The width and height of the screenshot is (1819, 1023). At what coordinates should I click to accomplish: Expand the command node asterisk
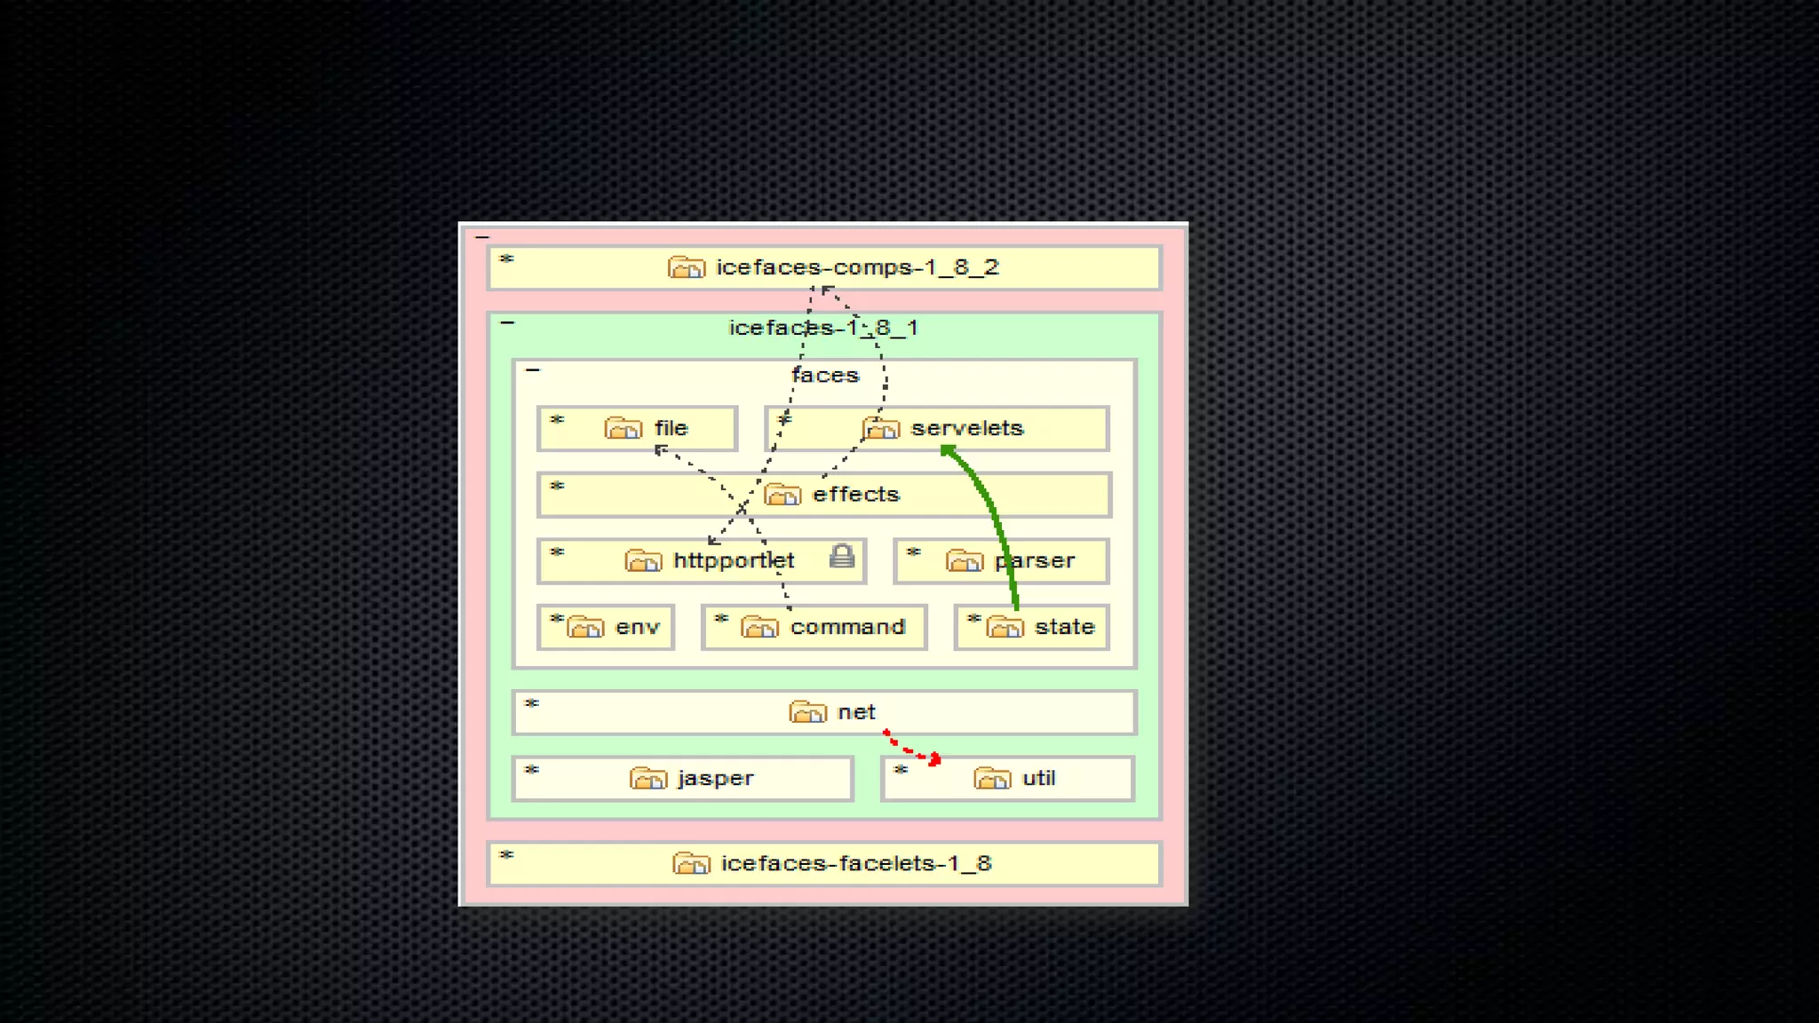point(721,620)
